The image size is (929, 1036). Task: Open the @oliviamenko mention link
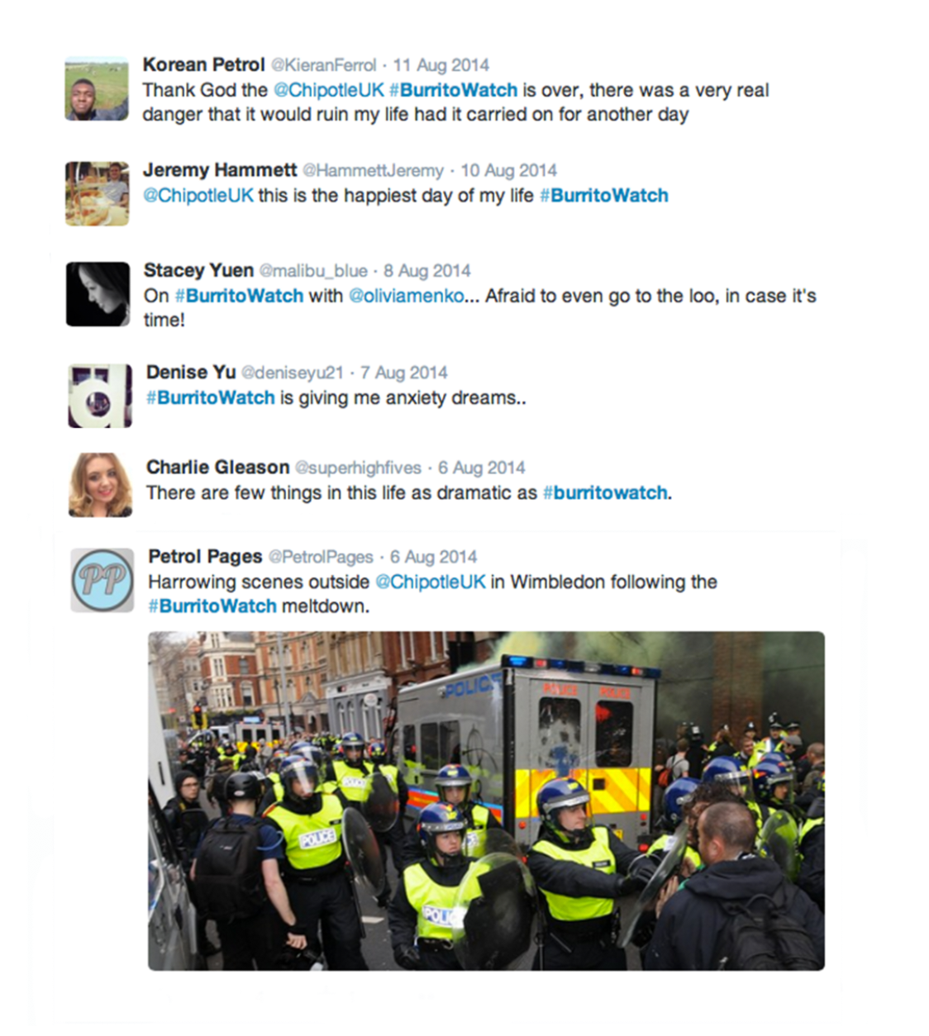[x=406, y=296]
